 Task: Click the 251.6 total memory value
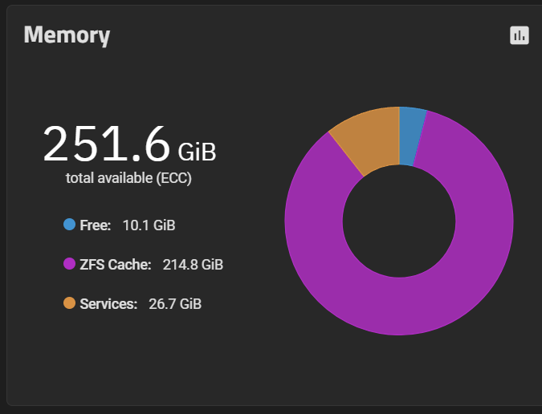107,144
